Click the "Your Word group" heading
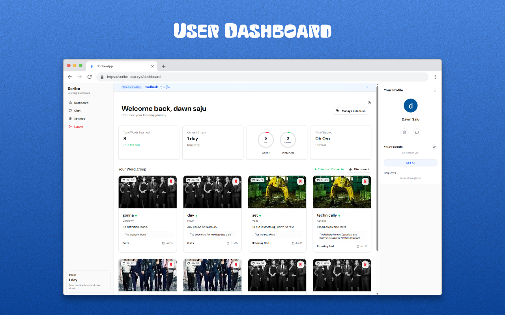 pyautogui.click(x=132, y=169)
